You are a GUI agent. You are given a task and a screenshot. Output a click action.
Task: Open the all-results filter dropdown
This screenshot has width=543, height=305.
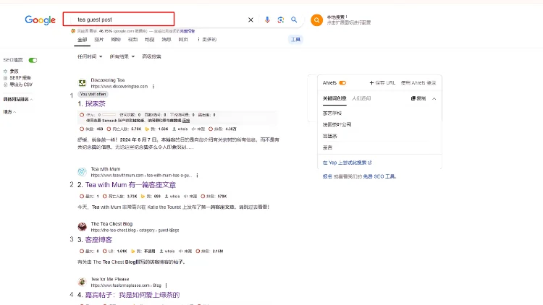(x=122, y=56)
